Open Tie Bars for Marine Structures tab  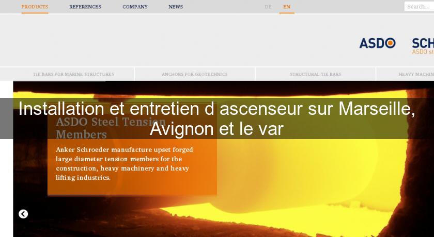coord(73,74)
